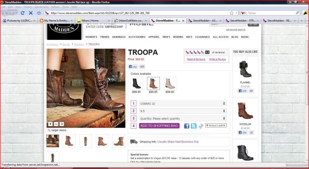
Task: Like the HOODLUM boot on Facebook
Action: point(243,133)
